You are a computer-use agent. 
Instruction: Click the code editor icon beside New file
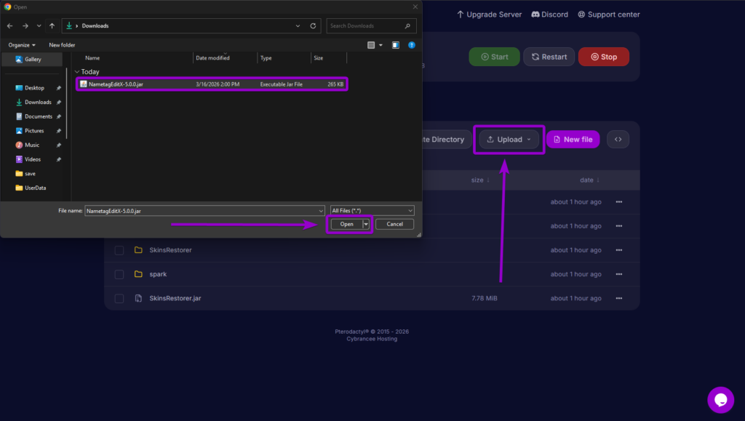[617, 139]
